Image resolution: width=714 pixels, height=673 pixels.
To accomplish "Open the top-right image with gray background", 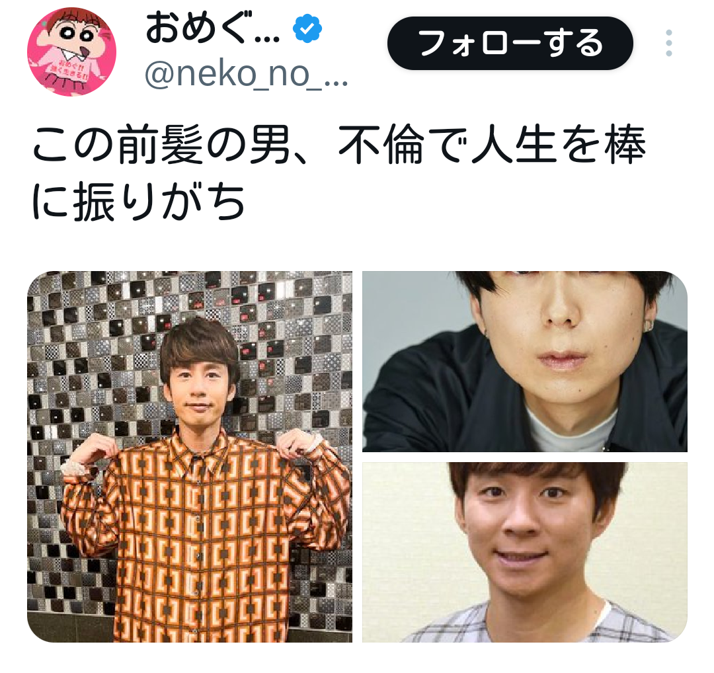I will point(524,362).
